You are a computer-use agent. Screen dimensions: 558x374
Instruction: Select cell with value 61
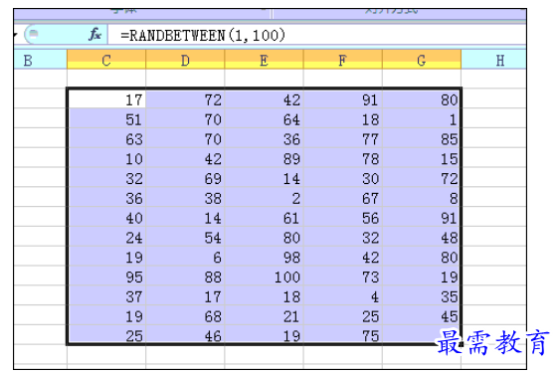click(264, 217)
